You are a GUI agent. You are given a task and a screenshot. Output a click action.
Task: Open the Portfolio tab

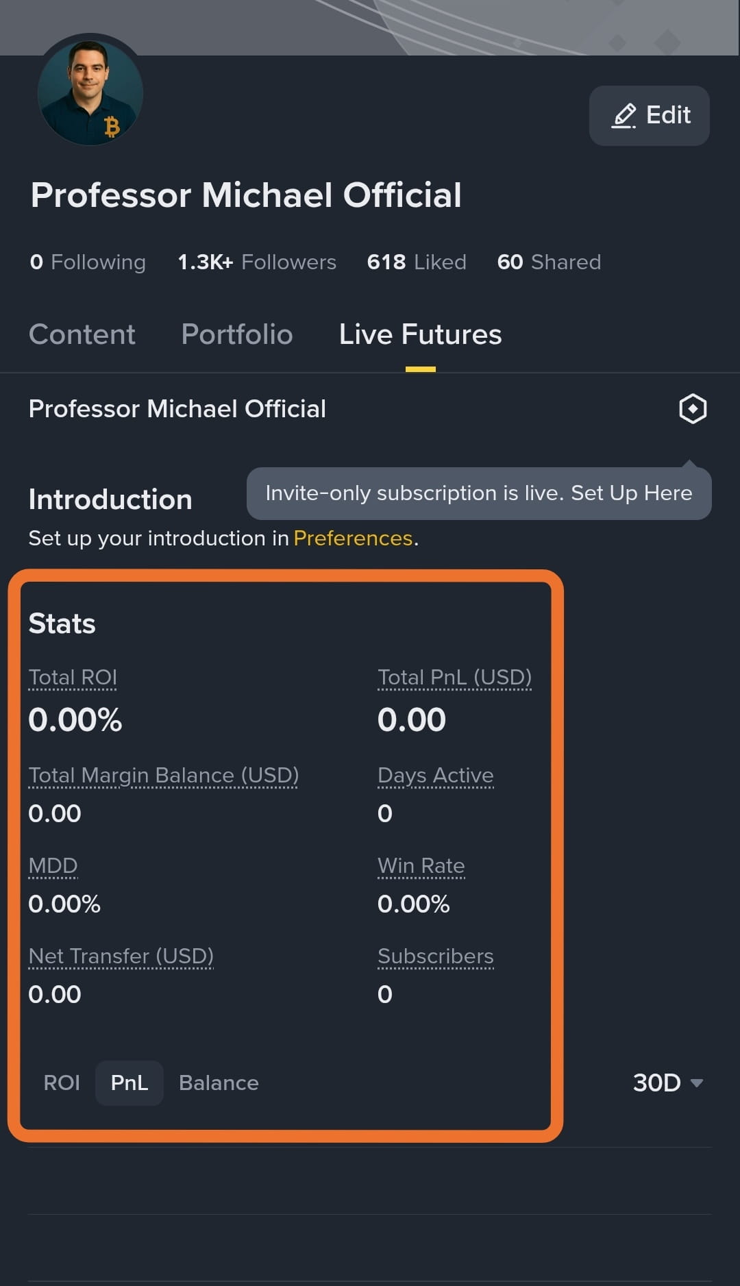pyautogui.click(x=237, y=334)
